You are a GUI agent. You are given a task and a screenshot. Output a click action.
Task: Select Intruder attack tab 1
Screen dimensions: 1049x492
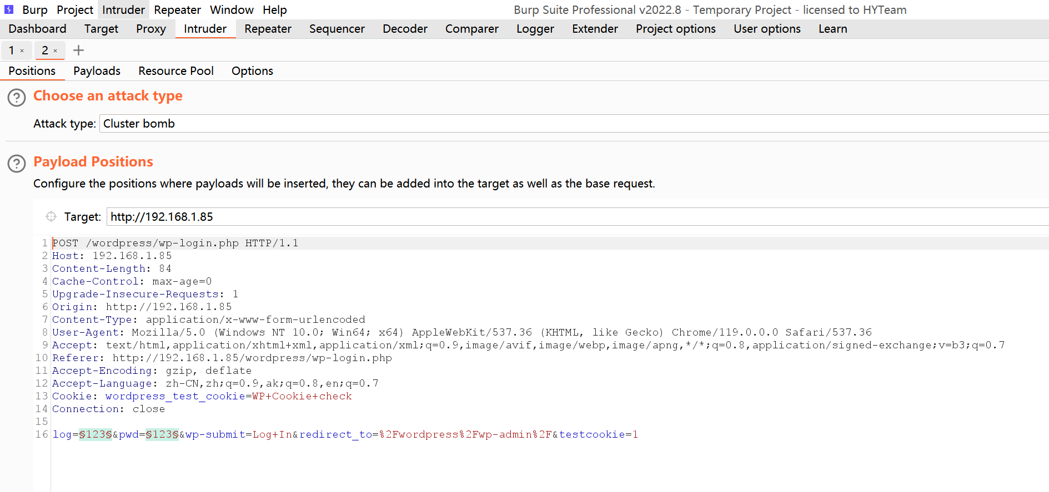[12, 50]
